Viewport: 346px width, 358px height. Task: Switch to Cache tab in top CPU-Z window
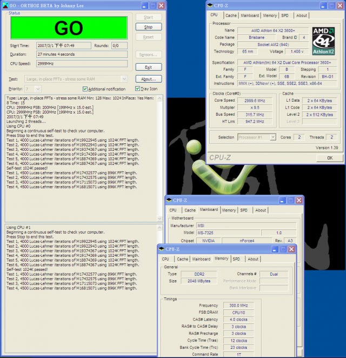click(x=231, y=16)
